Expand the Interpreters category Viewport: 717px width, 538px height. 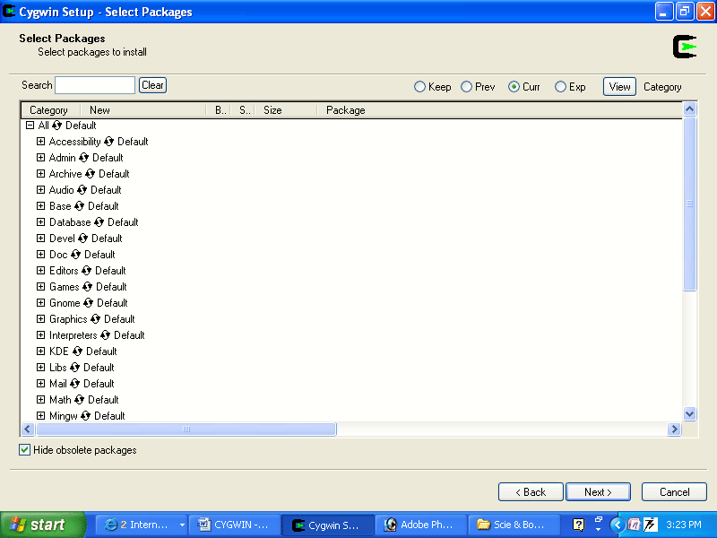tap(40, 335)
